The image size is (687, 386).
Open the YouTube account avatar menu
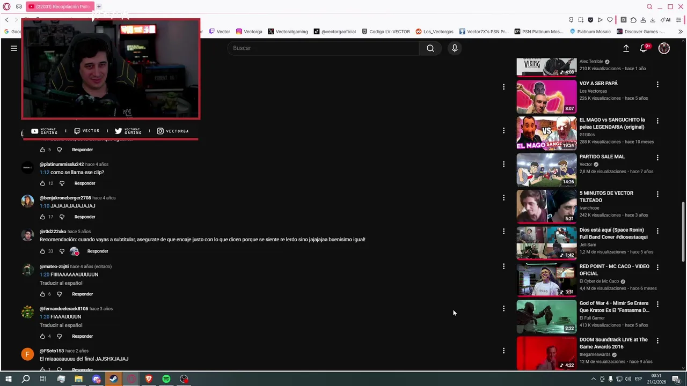click(664, 48)
